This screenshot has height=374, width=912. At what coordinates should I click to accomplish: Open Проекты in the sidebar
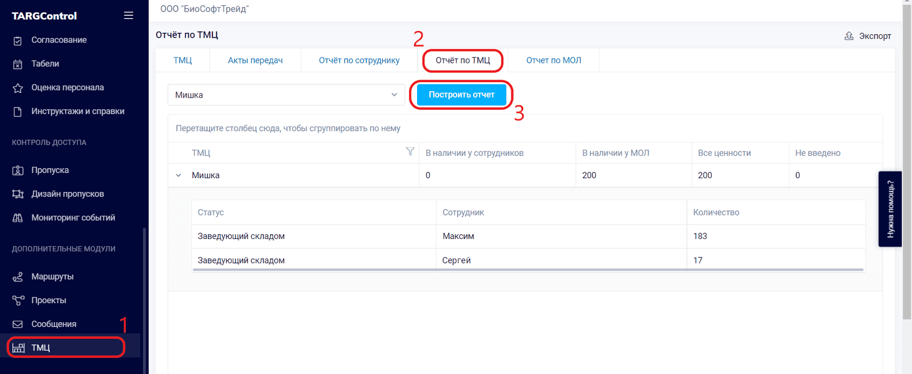click(49, 300)
